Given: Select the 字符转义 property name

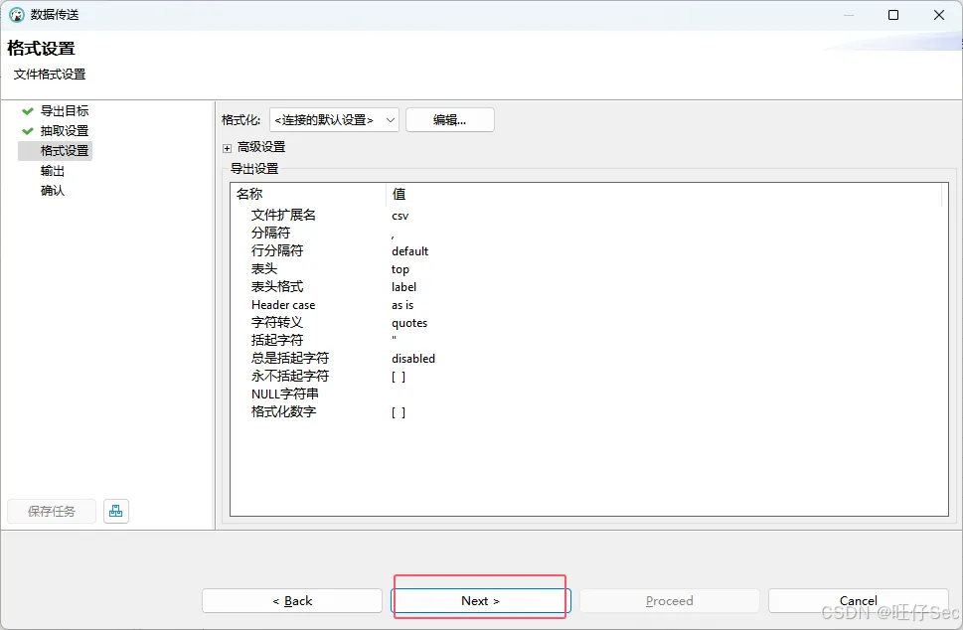Looking at the screenshot, I should point(277,322).
